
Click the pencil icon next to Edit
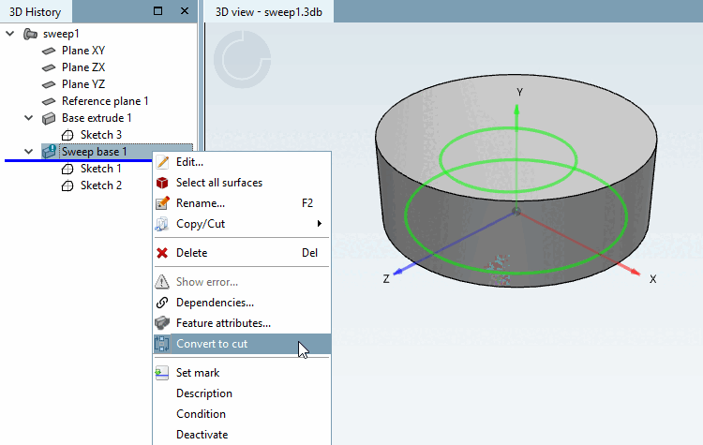[x=162, y=162]
